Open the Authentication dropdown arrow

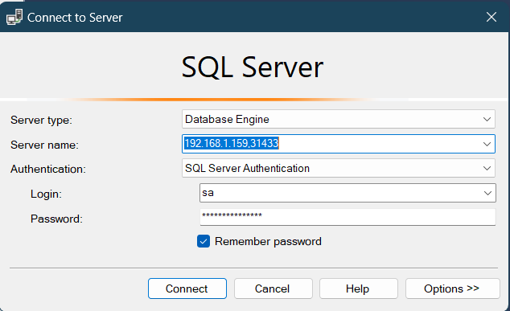click(x=487, y=168)
